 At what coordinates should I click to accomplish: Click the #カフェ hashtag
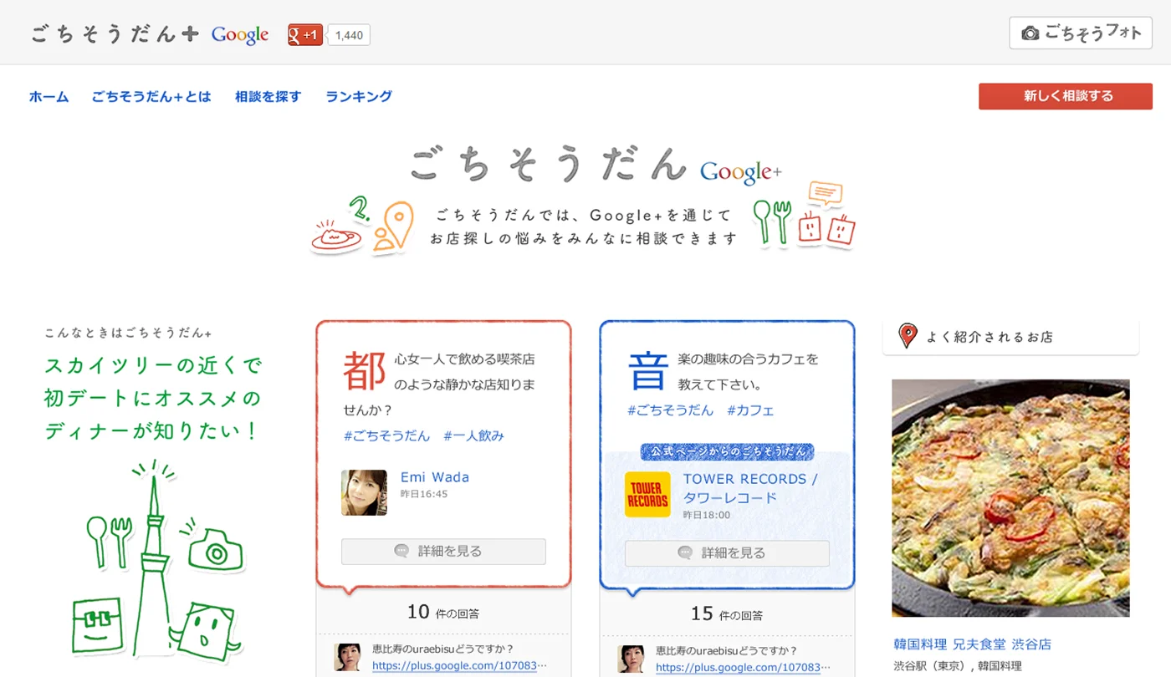pyautogui.click(x=750, y=410)
